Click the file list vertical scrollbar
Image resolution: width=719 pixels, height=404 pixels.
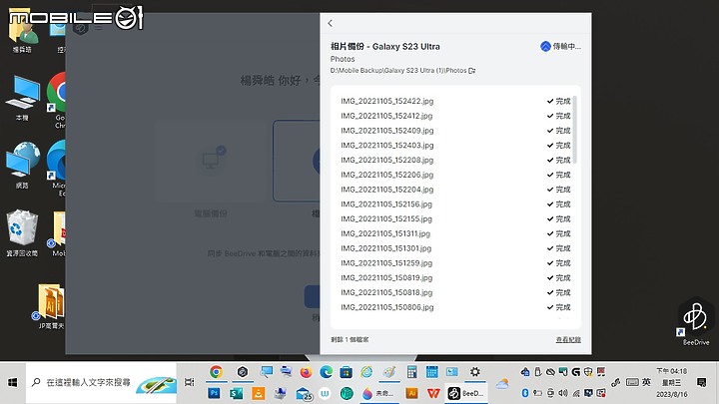[574, 129]
